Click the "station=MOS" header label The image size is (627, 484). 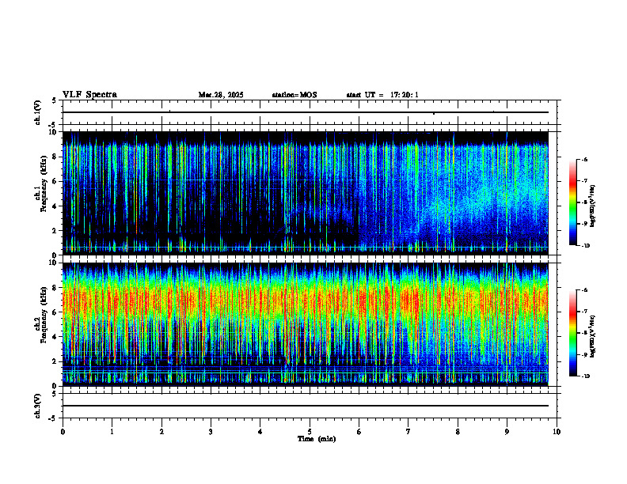[294, 95]
